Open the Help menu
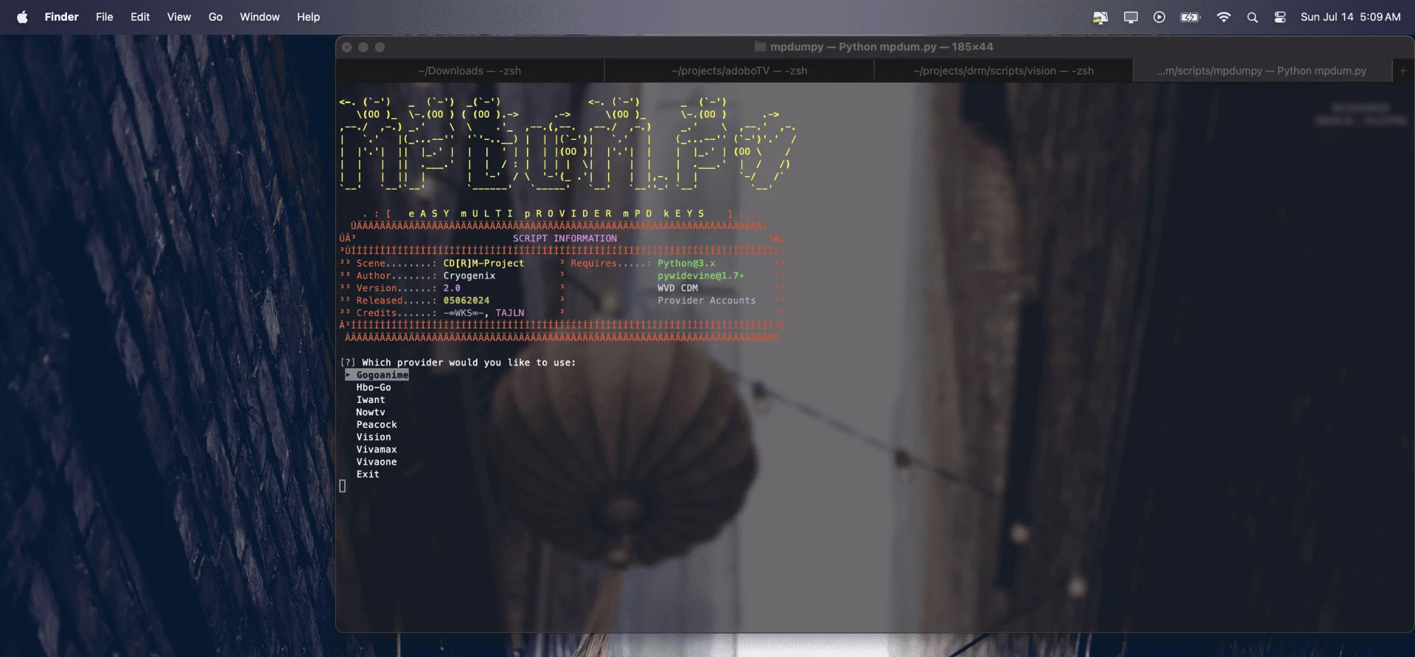 pyautogui.click(x=308, y=17)
